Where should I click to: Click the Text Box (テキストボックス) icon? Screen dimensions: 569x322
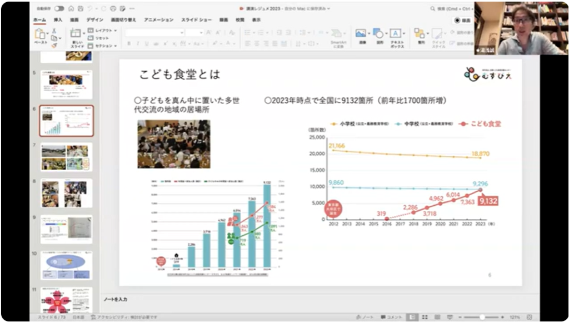pos(396,33)
